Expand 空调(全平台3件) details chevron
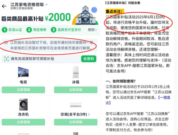The image size is (178, 135). coord(89,115)
